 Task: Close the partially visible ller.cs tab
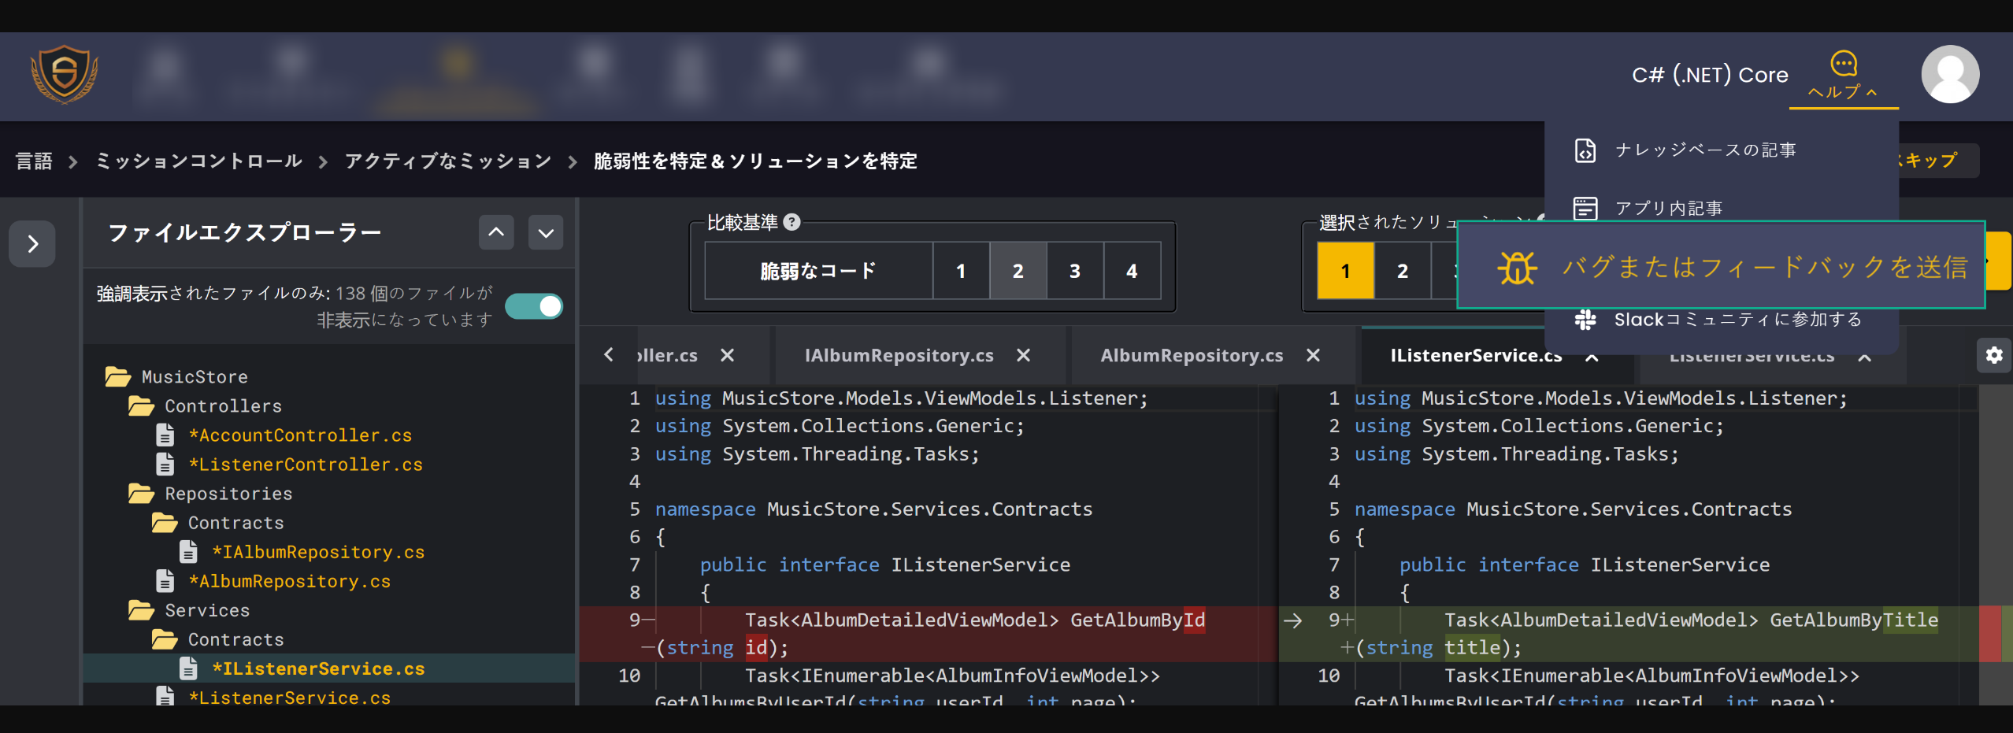point(727,355)
